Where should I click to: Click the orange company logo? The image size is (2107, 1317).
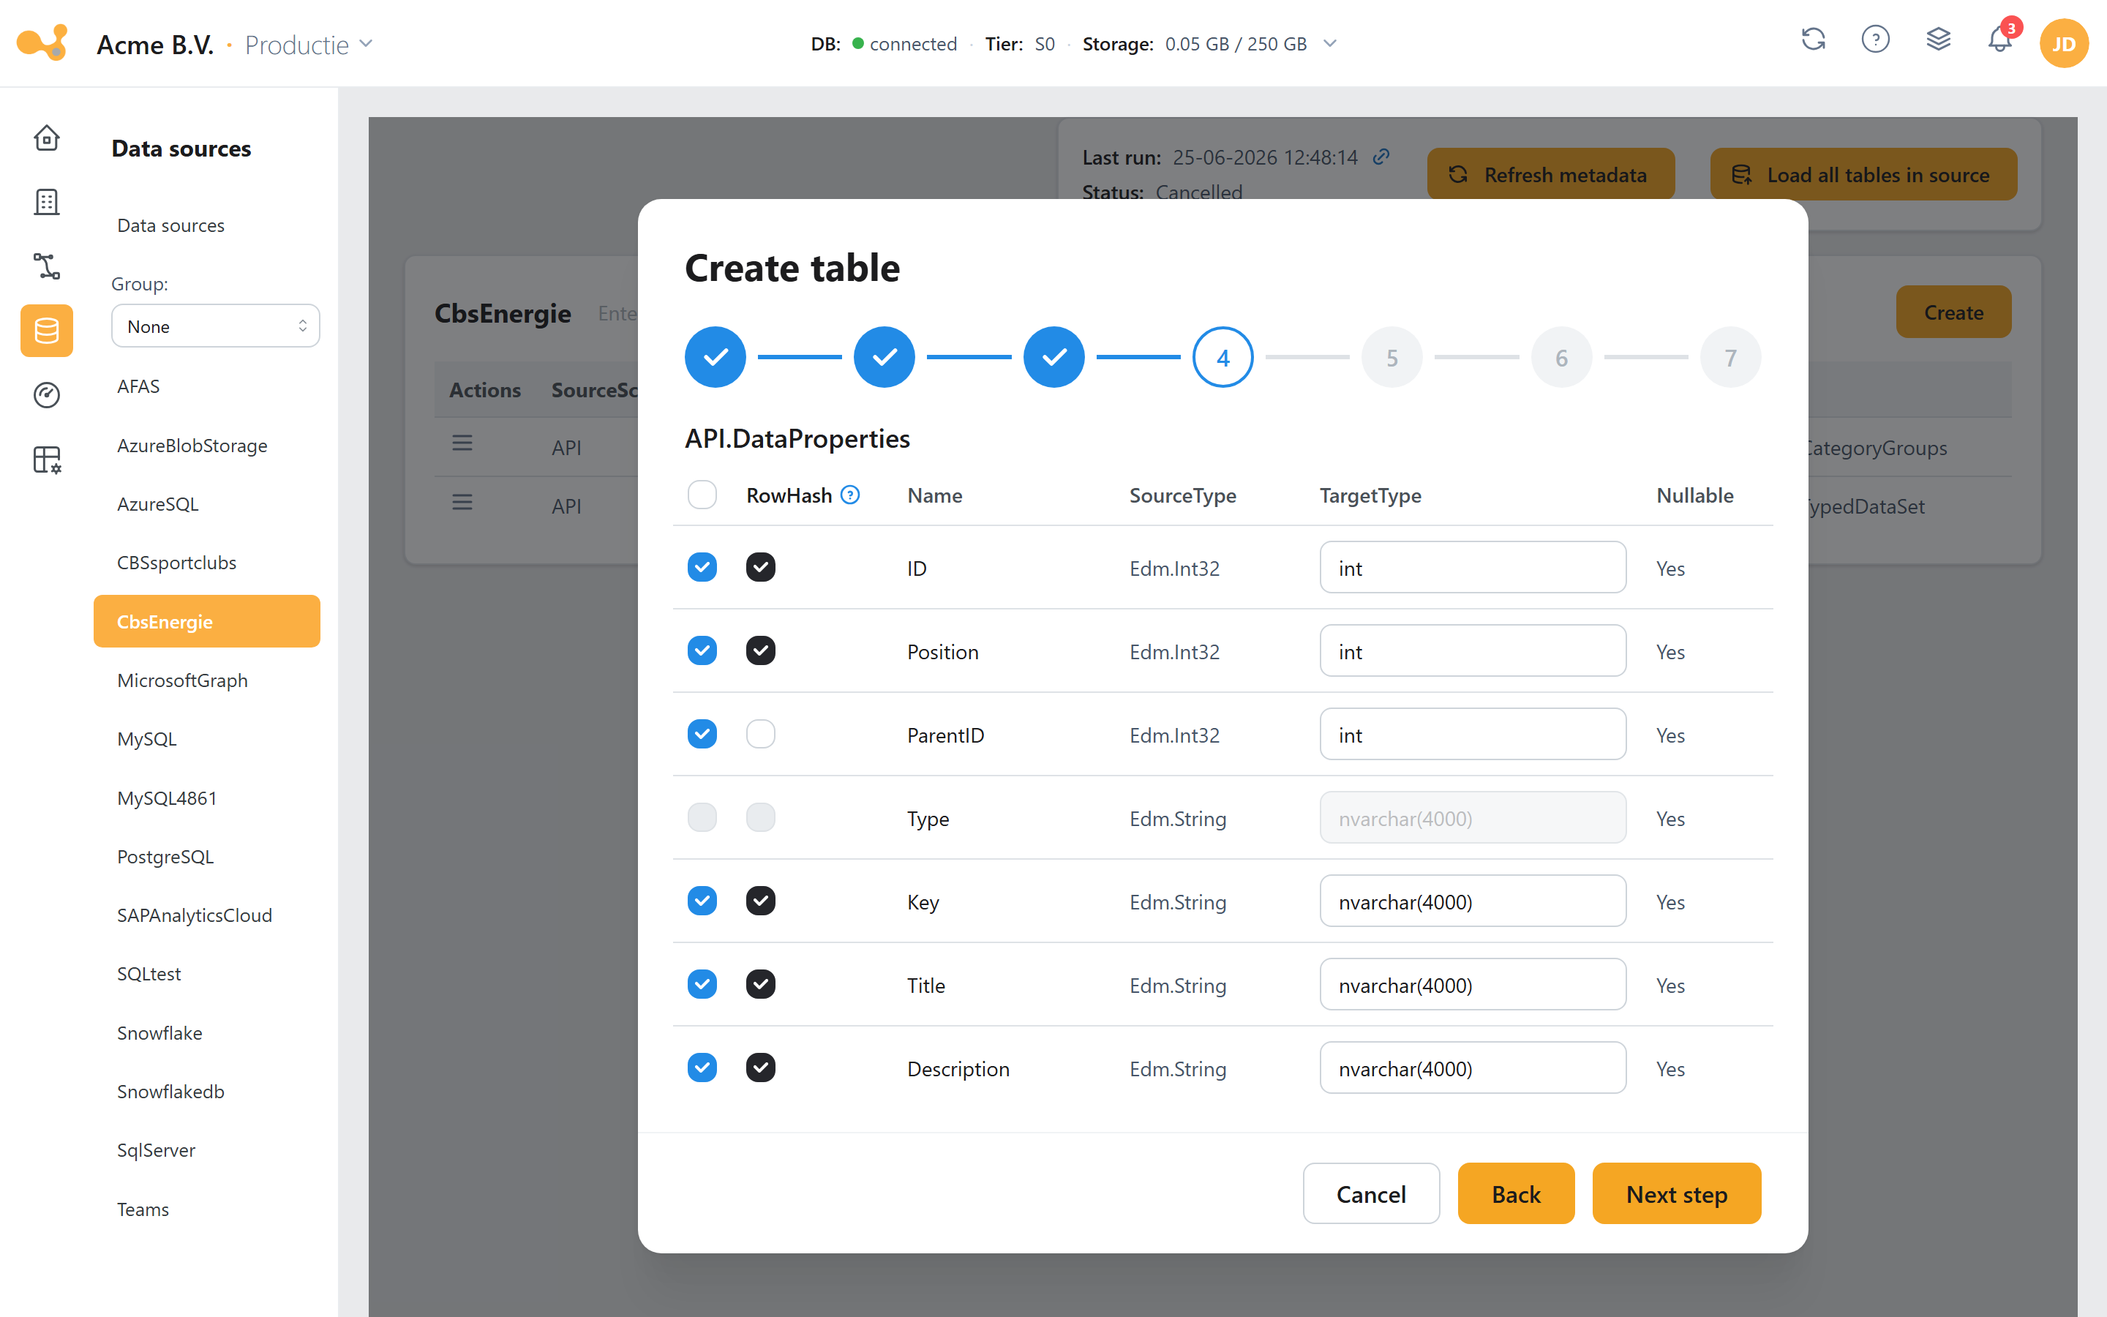(42, 42)
